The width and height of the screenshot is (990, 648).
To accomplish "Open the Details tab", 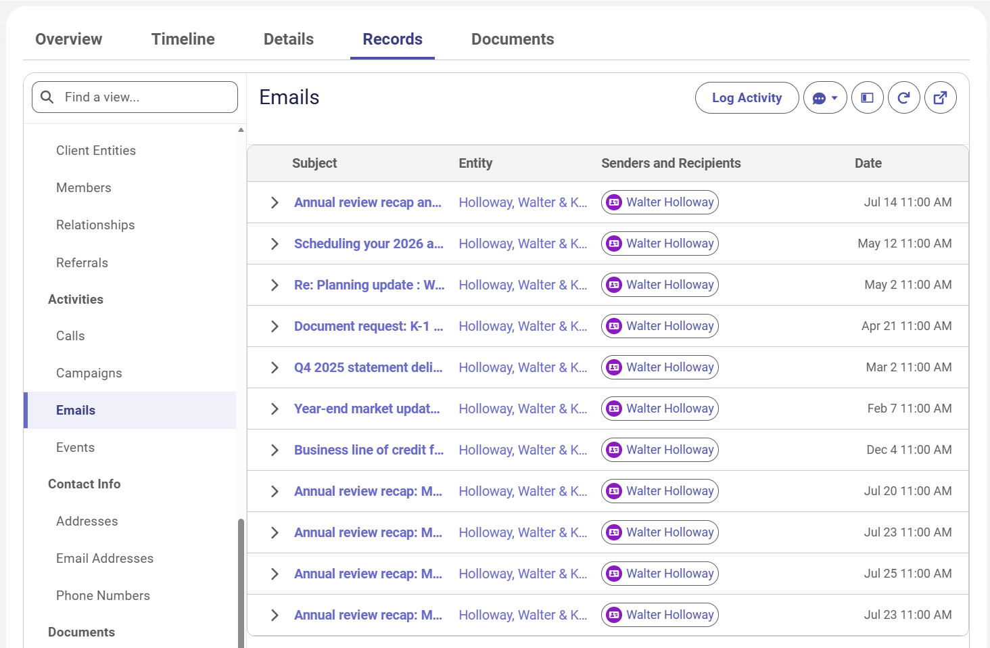I will 289,39.
